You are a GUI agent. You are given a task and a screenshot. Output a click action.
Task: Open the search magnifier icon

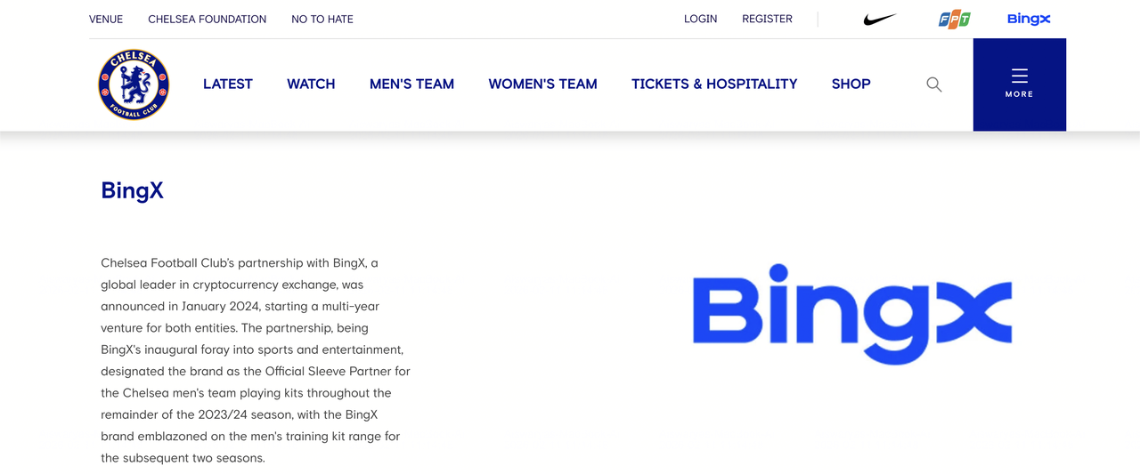tap(933, 84)
